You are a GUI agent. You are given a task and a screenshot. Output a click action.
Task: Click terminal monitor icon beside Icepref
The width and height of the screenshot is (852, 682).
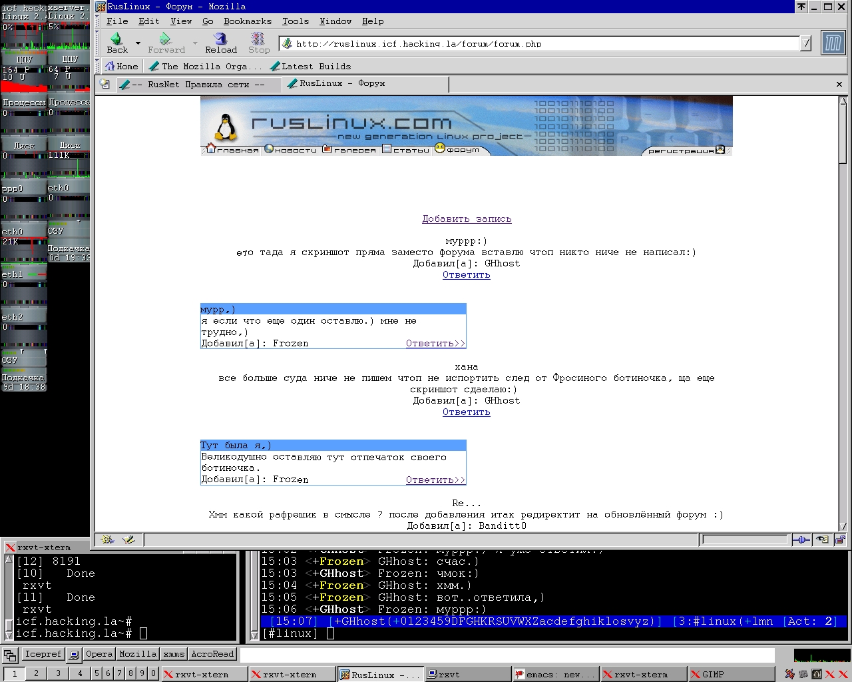pos(74,655)
